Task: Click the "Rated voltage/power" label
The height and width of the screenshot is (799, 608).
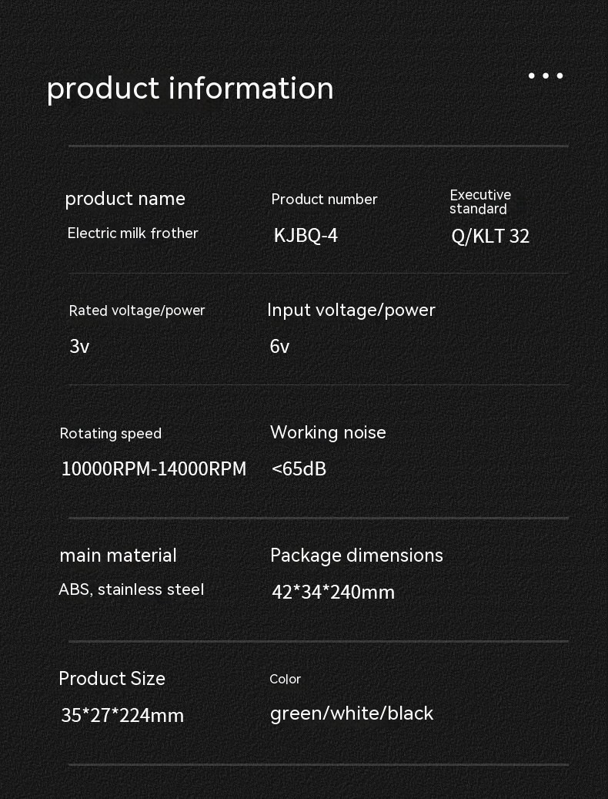Action: tap(137, 311)
